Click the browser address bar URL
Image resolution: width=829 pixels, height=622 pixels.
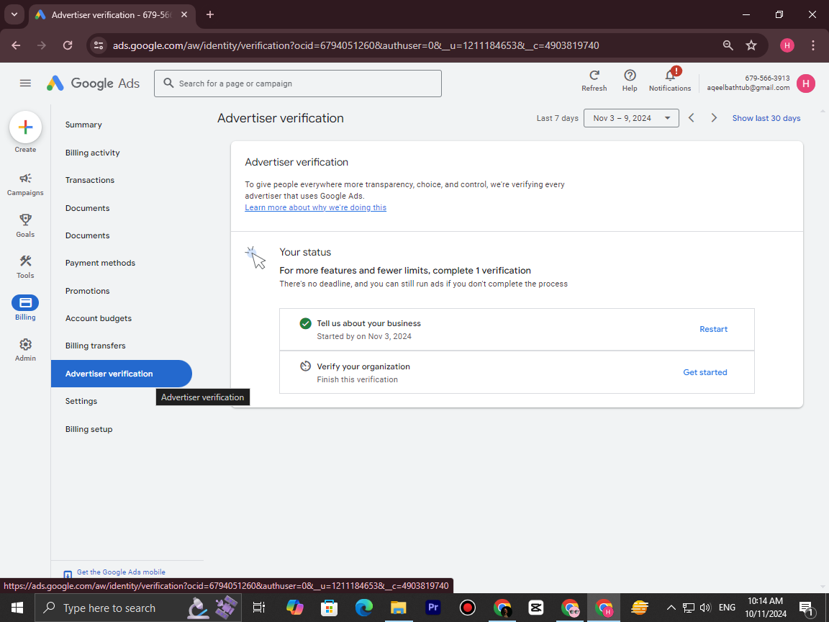click(x=355, y=45)
